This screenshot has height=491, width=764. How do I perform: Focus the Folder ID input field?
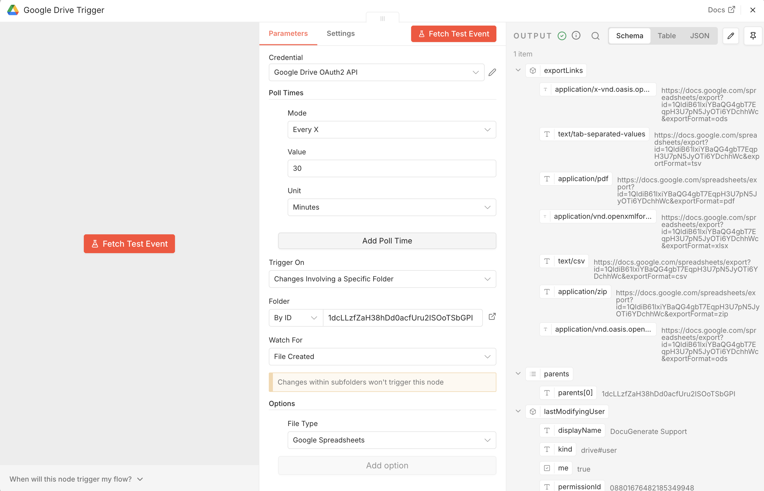[x=402, y=318]
